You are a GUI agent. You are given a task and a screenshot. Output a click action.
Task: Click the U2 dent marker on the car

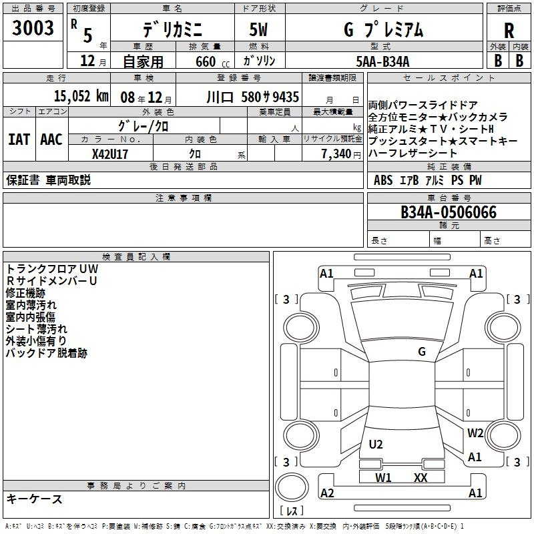(x=376, y=444)
